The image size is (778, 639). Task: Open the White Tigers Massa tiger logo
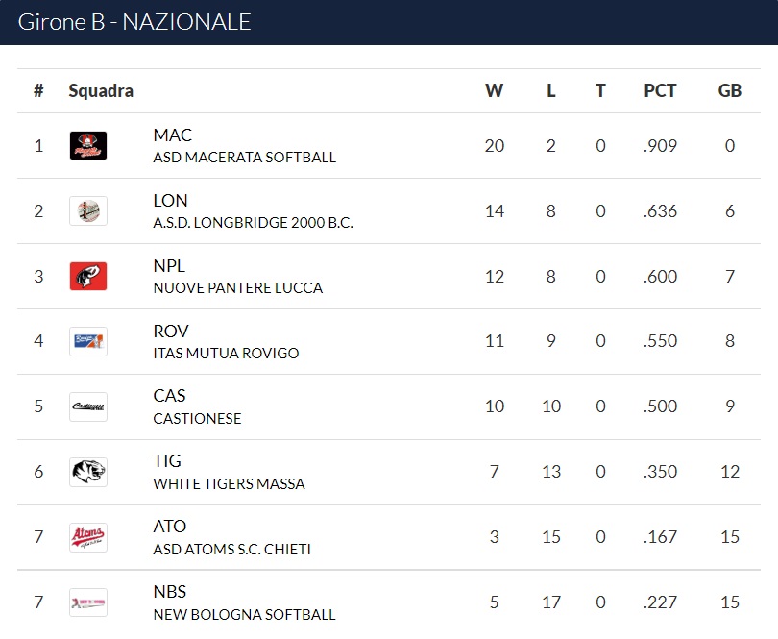coord(88,472)
